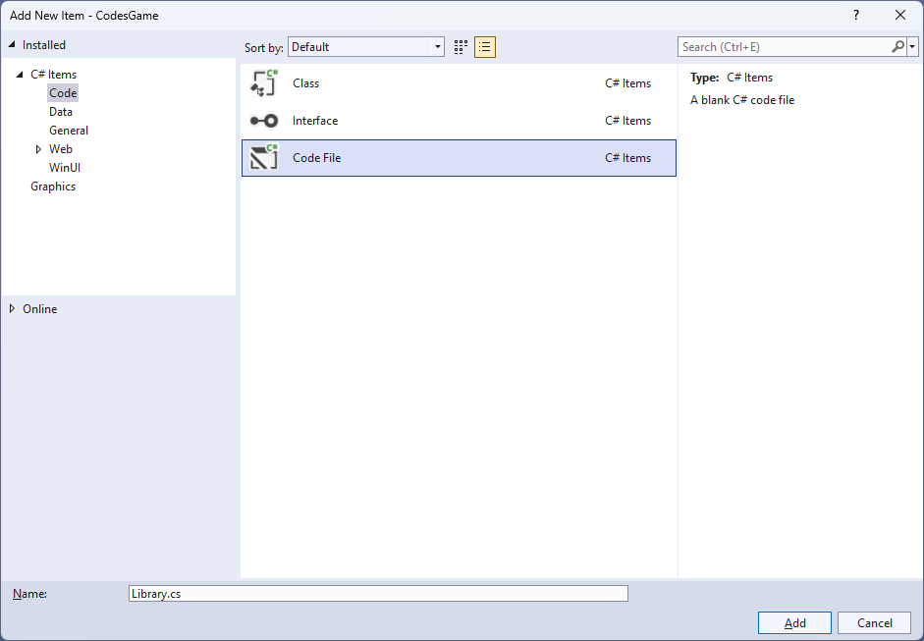Viewport: 924px width, 641px height.
Task: Select the Class template icon
Action: tap(264, 83)
